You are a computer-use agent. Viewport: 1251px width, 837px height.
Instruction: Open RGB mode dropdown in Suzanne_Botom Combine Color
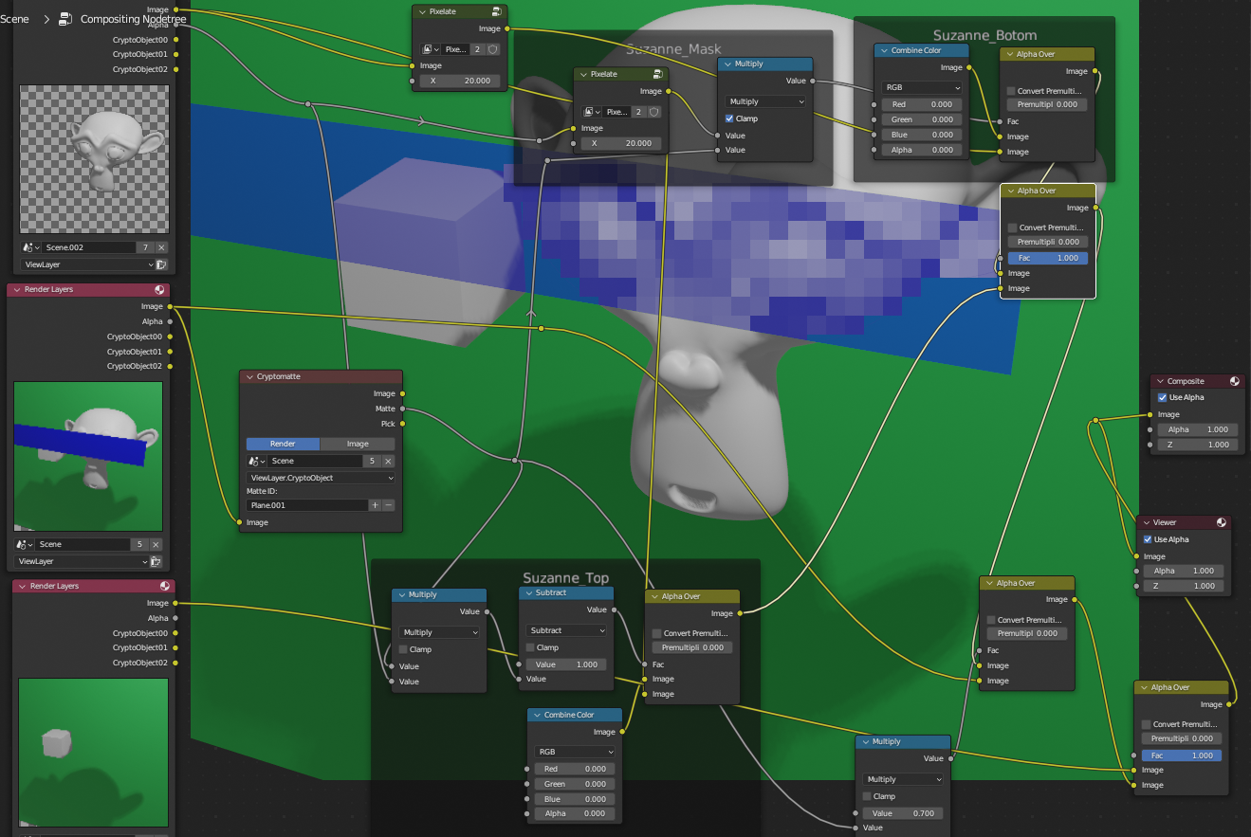[x=921, y=87]
